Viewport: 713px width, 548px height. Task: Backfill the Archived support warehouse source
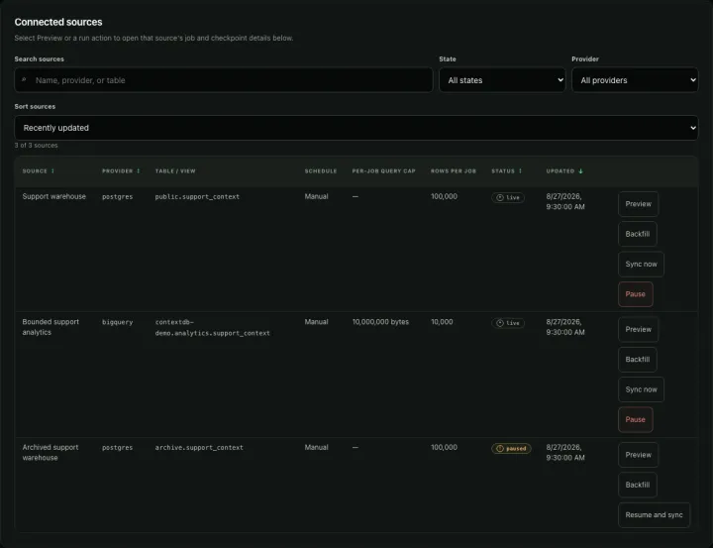638,485
